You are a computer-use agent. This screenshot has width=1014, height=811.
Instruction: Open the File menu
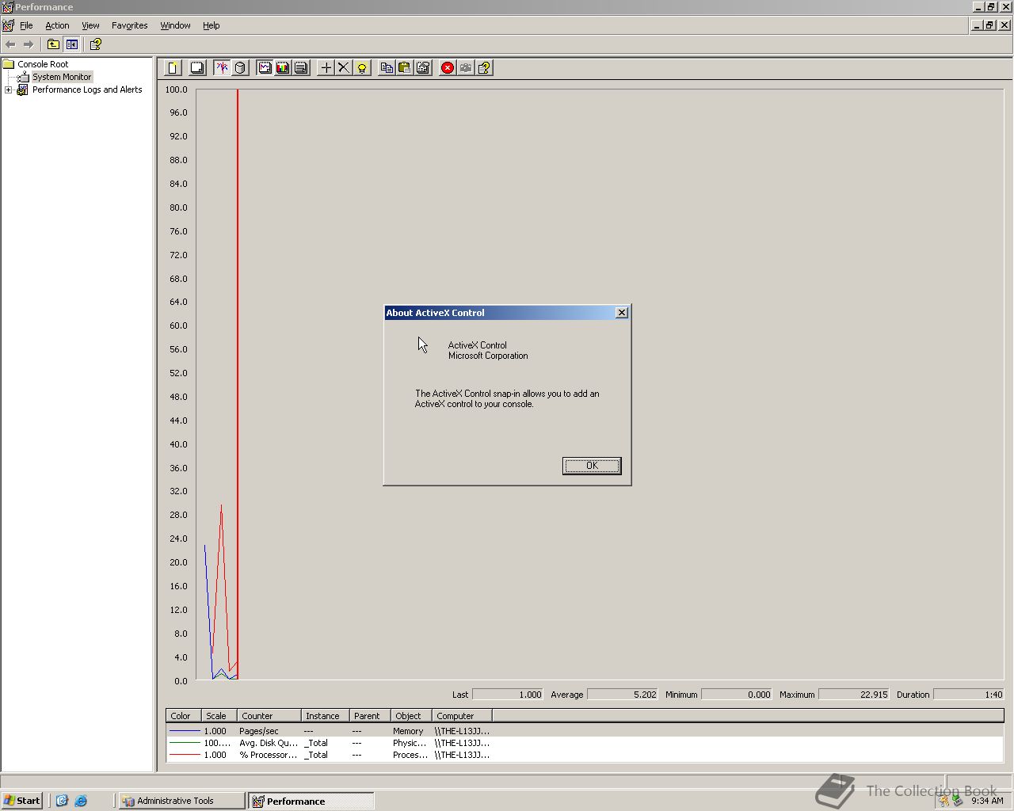pos(26,25)
